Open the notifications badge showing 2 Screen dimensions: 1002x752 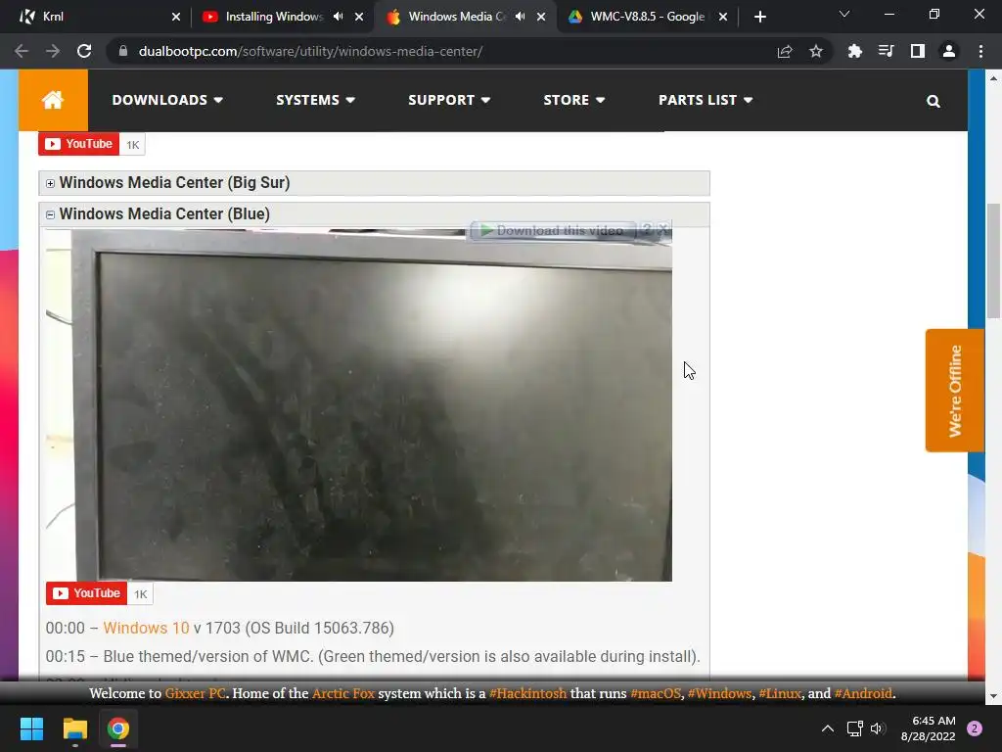click(x=975, y=728)
